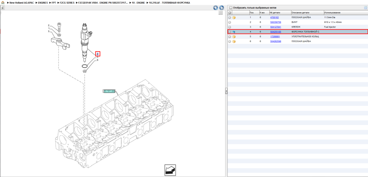The width and height of the screenshot is (368, 177).
Task: Select callout number 3 on the diagram
Action: [49, 31]
